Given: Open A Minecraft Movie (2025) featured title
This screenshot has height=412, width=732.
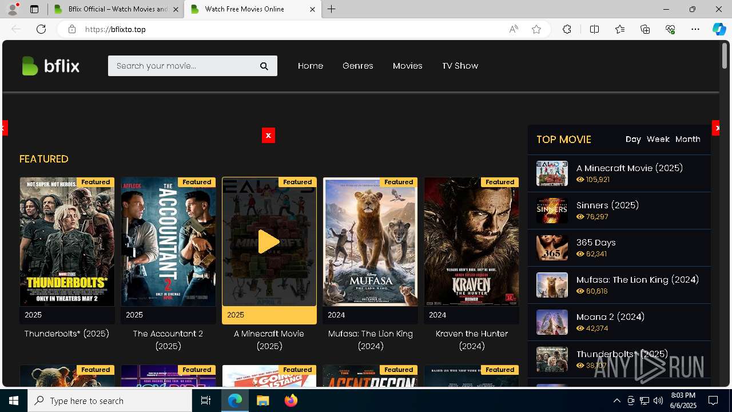Looking at the screenshot, I should [269, 340].
